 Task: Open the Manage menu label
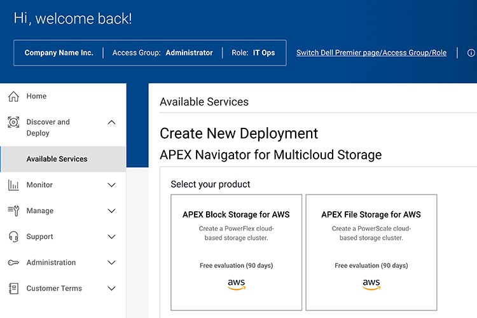(x=40, y=211)
